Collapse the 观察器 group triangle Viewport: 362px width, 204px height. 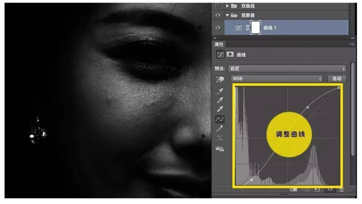coord(227,15)
